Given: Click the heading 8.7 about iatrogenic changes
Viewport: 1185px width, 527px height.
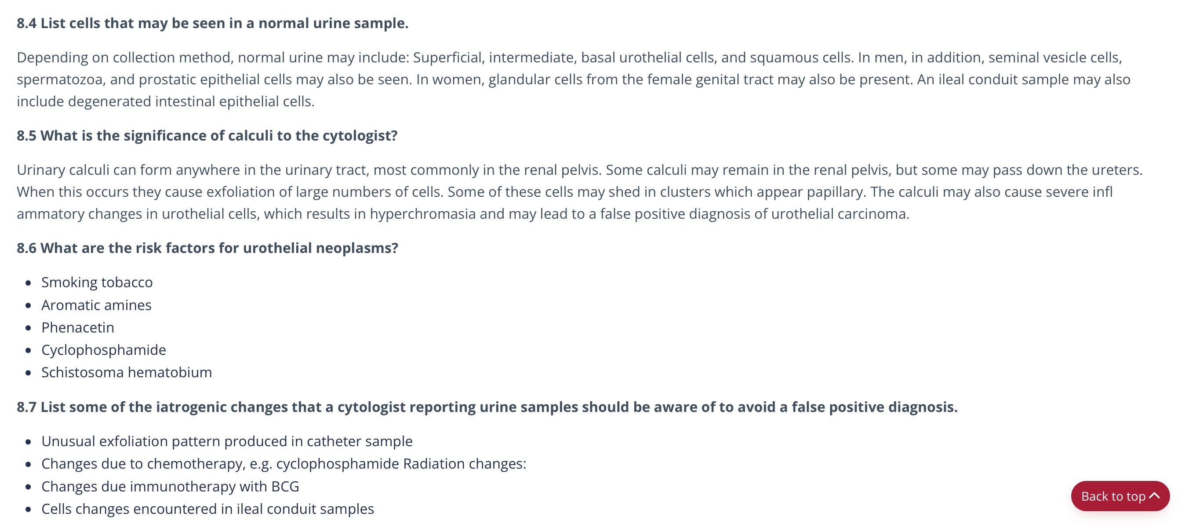Looking at the screenshot, I should pos(487,407).
